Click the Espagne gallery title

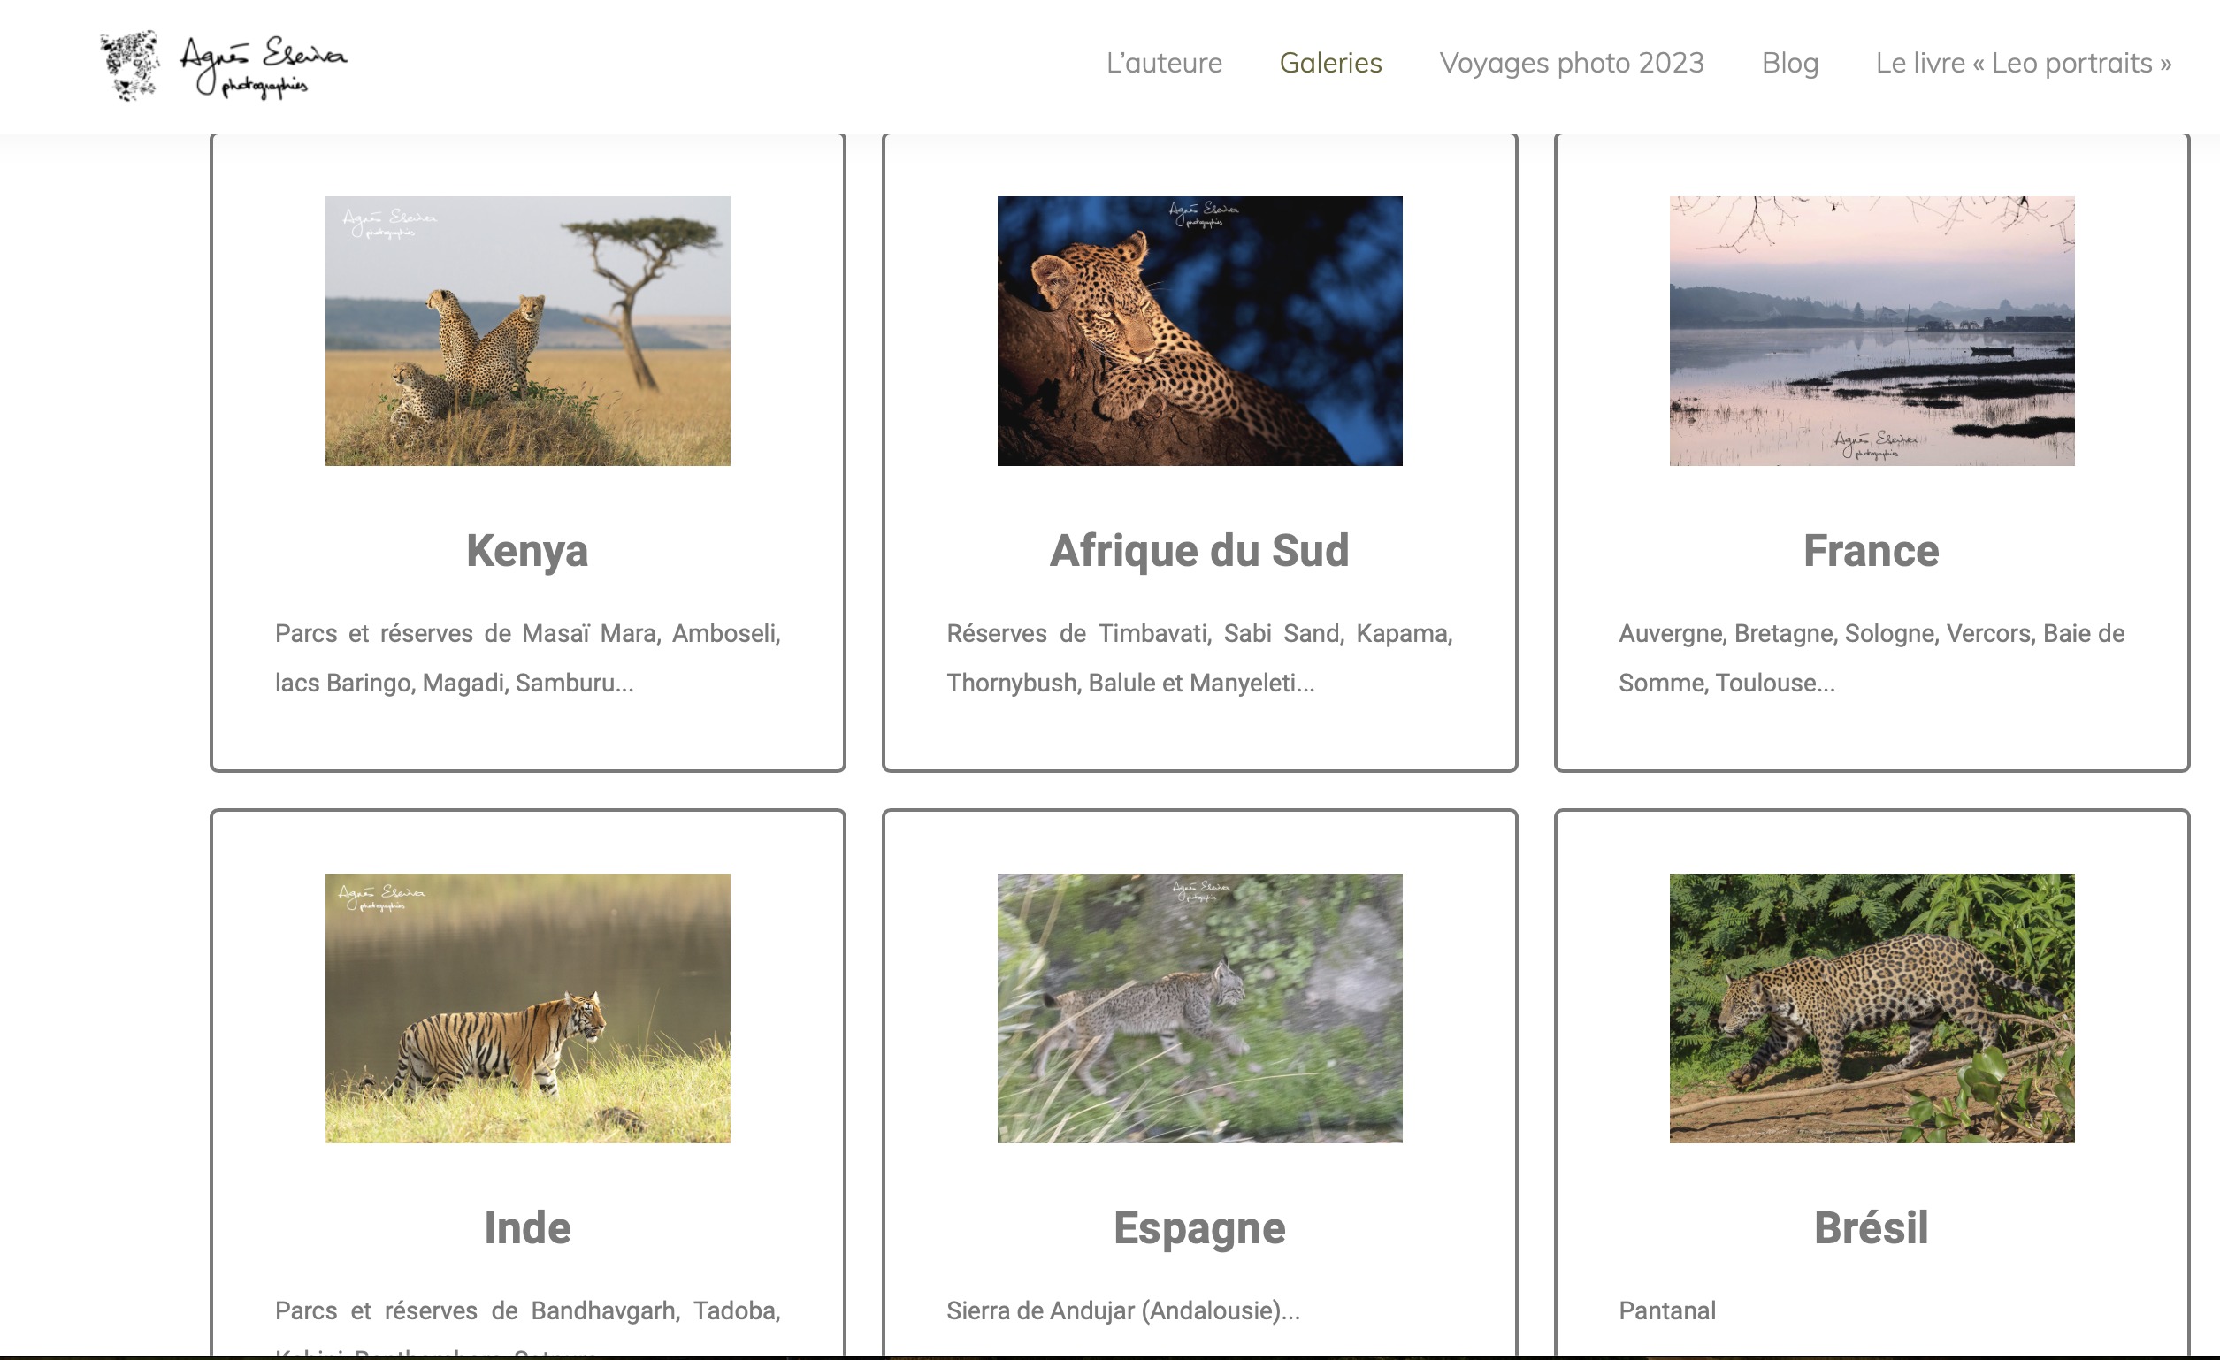point(1199,1228)
